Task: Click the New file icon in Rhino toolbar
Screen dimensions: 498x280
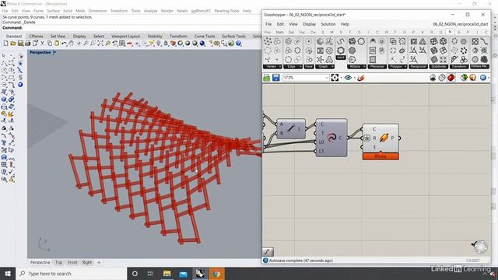Action: (5, 44)
